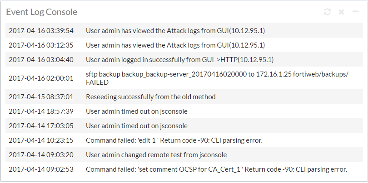The width and height of the screenshot is (368, 183).
Task: Click the Event Log Console title
Action: (41, 12)
